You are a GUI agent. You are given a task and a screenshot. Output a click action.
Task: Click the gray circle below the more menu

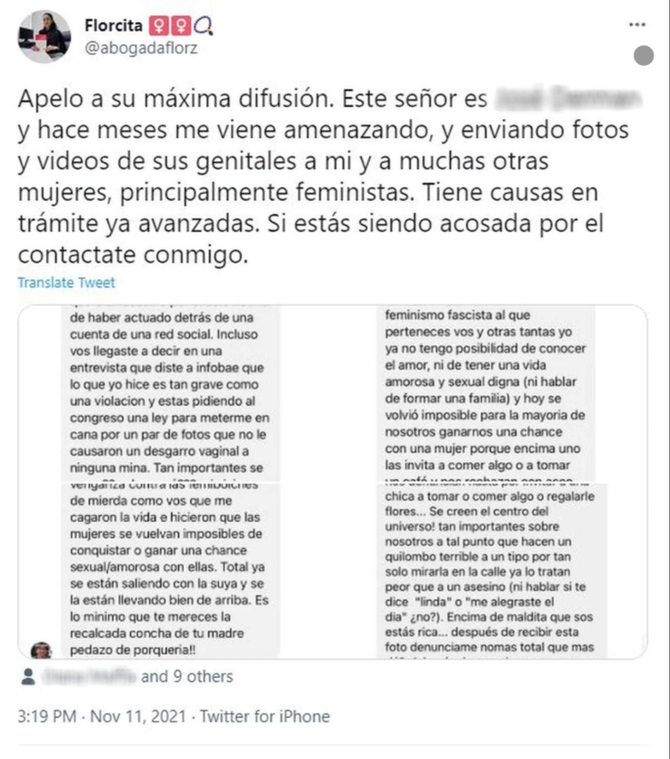pyautogui.click(x=643, y=56)
